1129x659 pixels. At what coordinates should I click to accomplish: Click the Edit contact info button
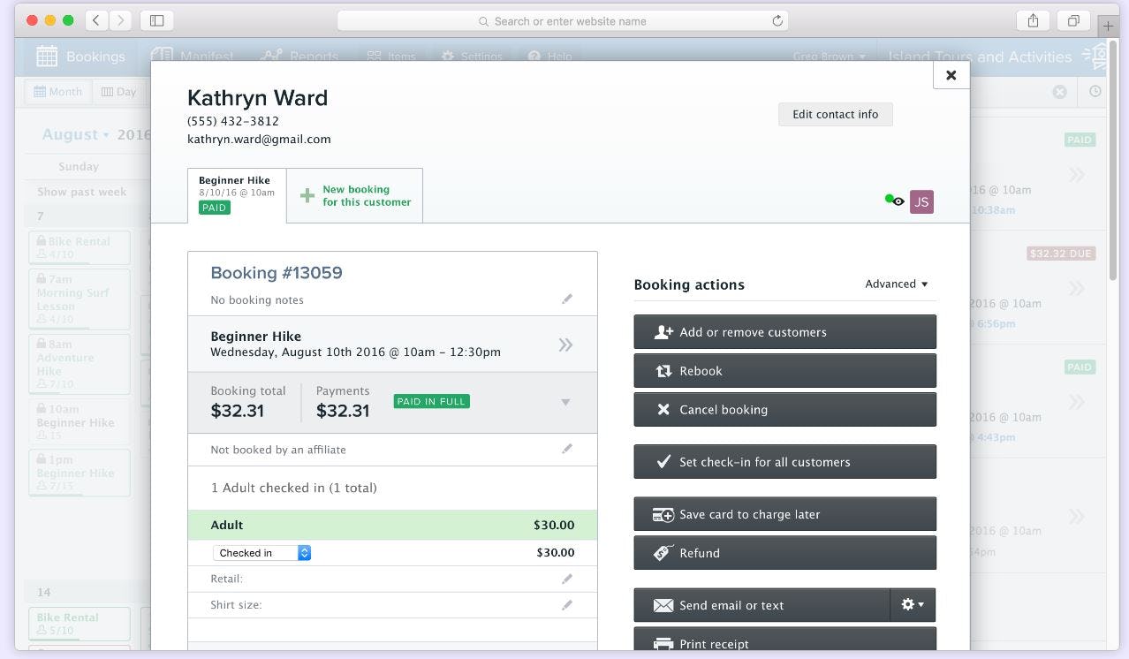point(834,114)
